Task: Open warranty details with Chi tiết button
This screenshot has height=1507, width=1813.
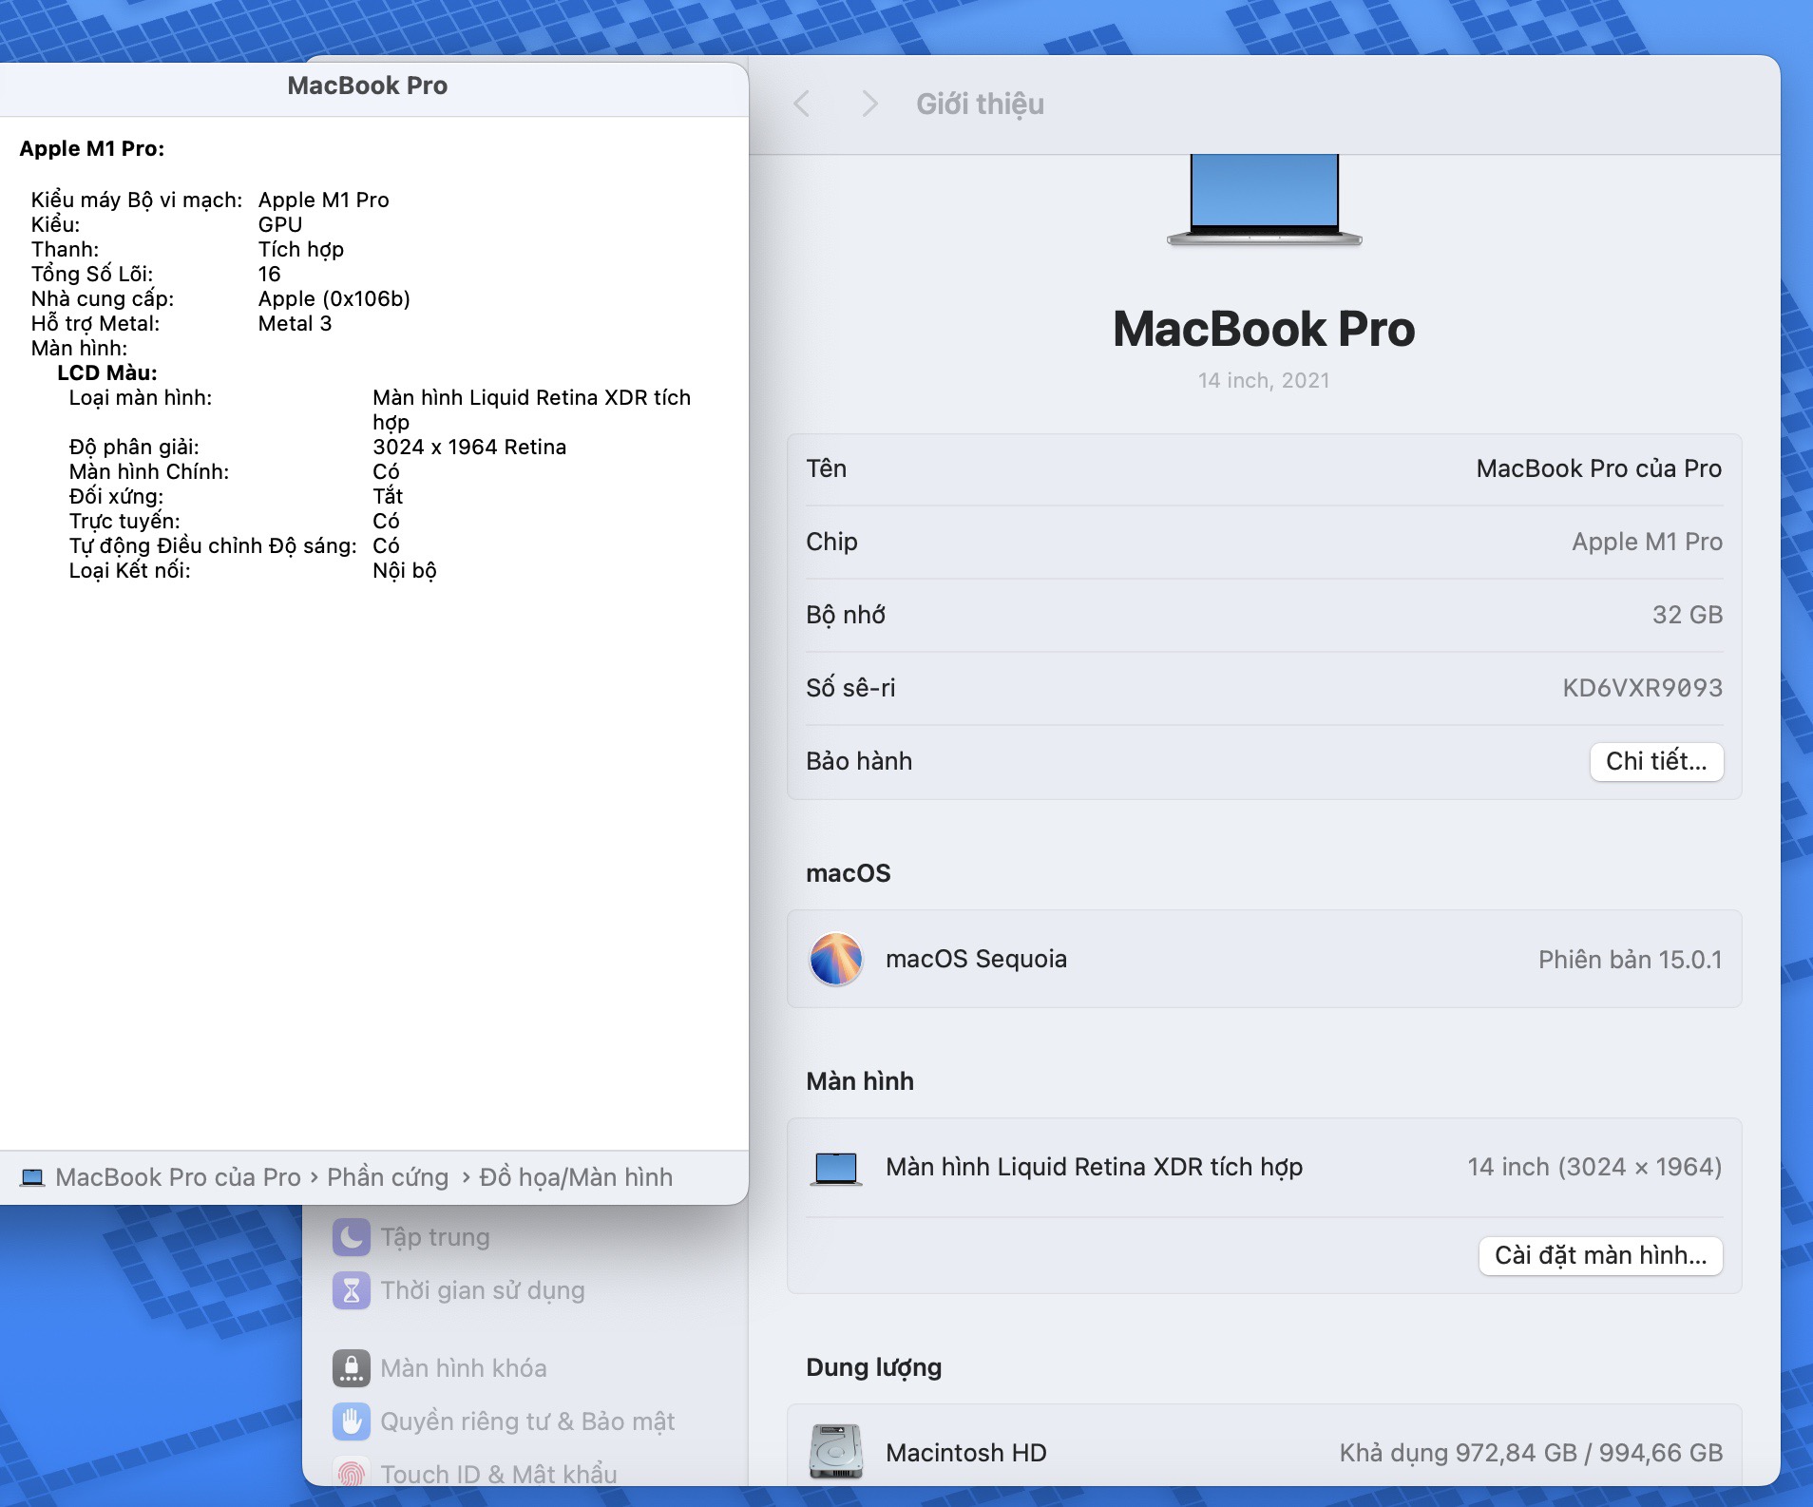Action: pos(1656,761)
